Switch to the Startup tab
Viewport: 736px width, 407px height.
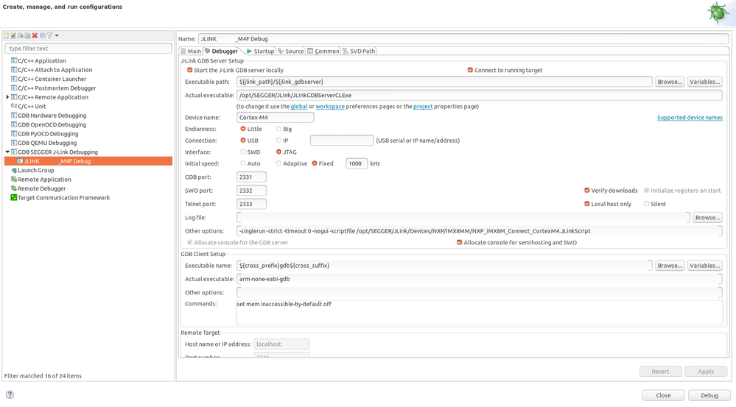tap(260, 51)
